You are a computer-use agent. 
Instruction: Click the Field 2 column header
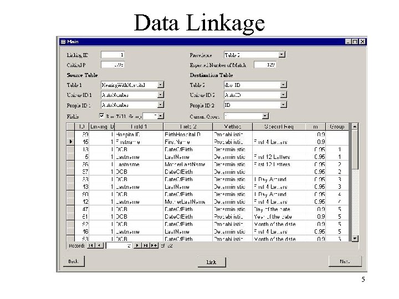(188, 127)
